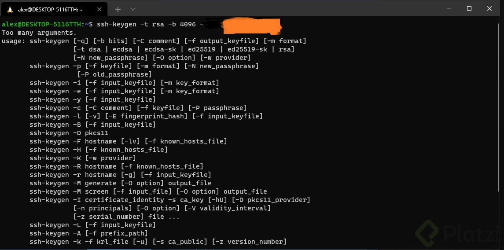Maximize the terminal window
Image resolution: width=504 pixels, height=250 pixels.
469,9
